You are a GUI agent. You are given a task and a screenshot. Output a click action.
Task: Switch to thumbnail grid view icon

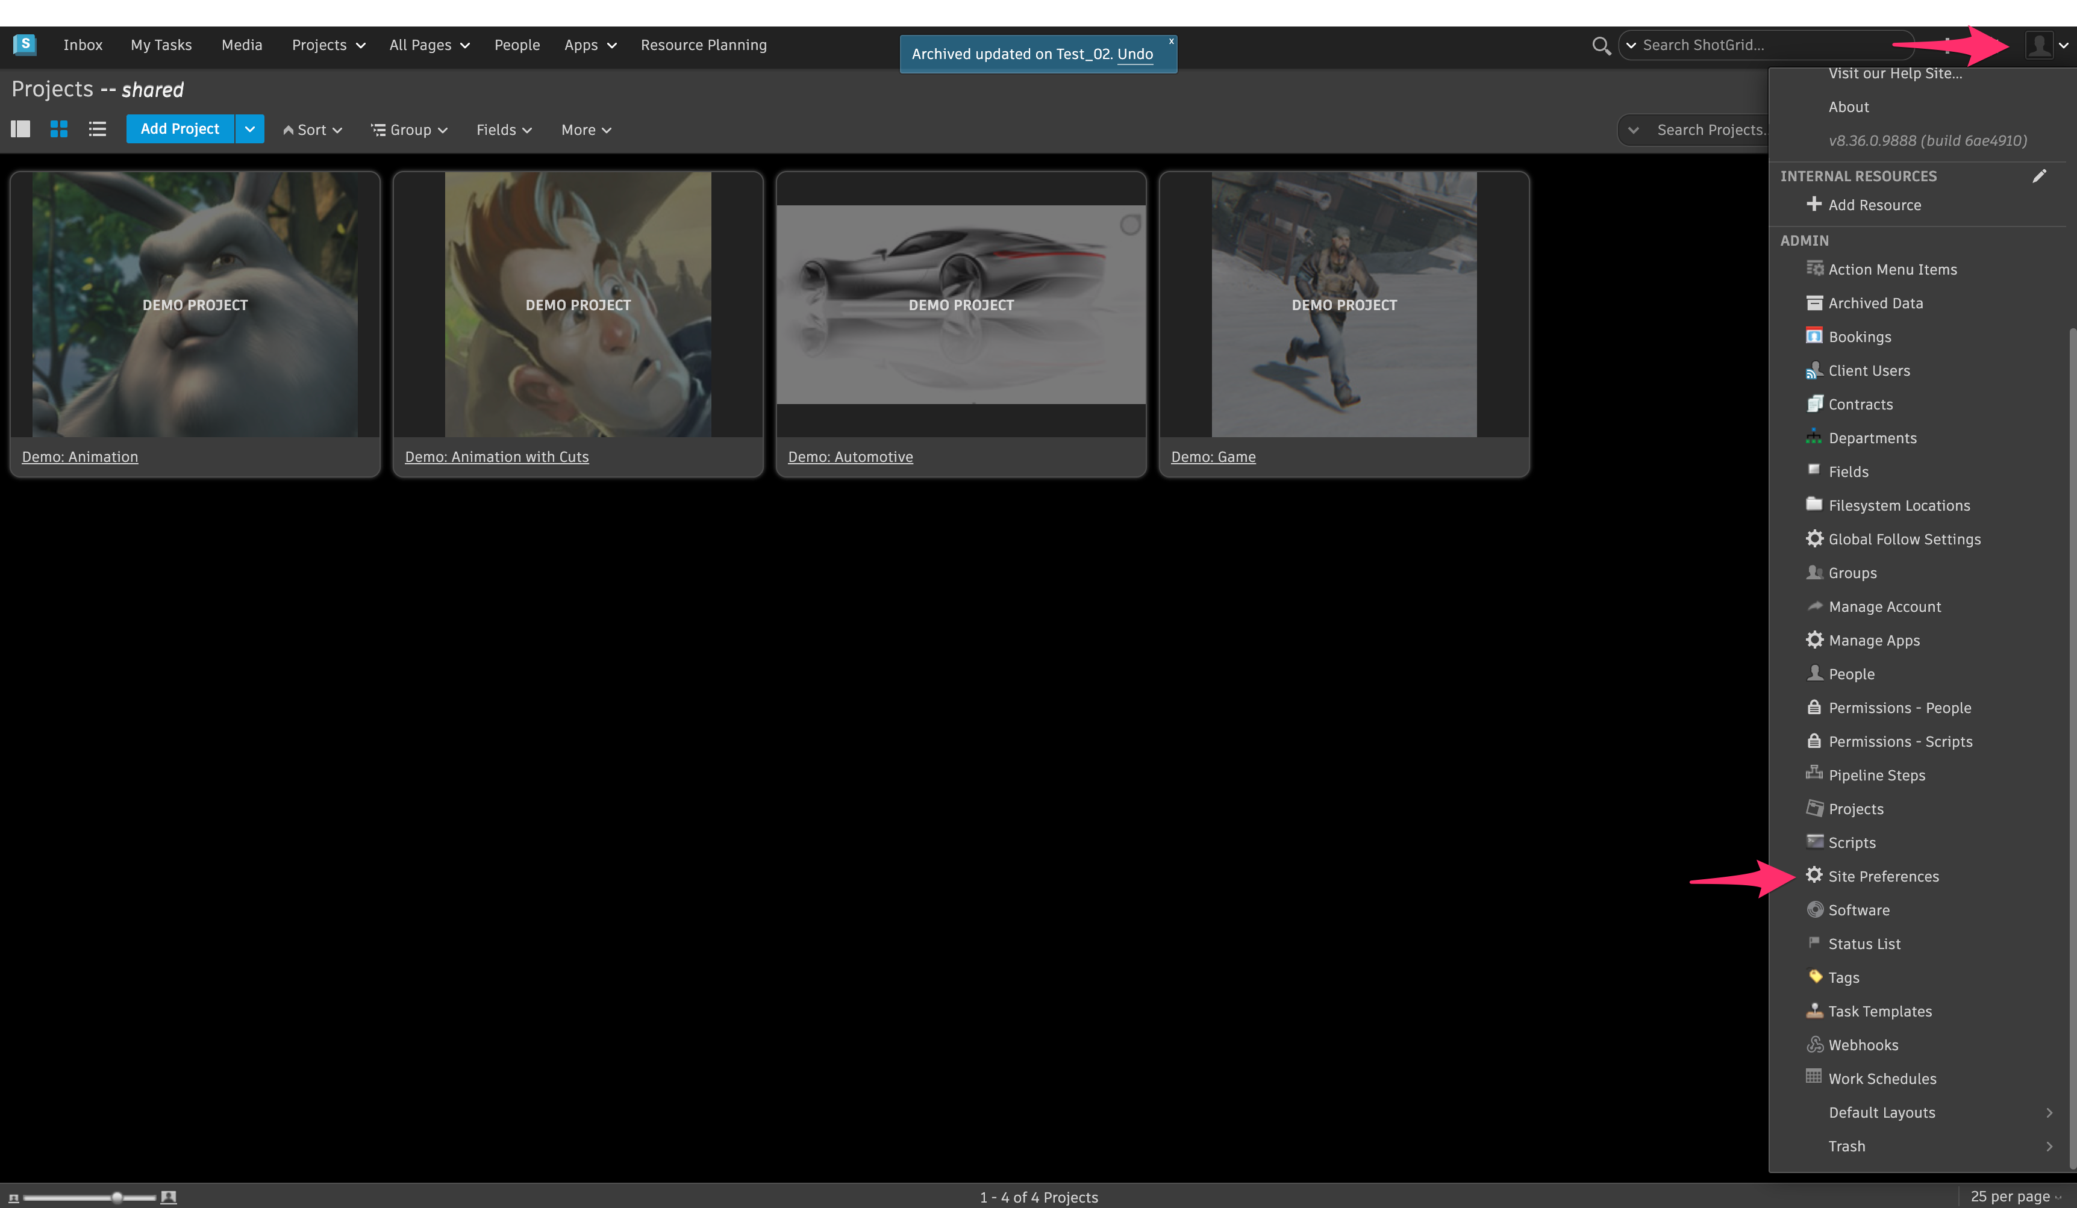click(x=58, y=129)
